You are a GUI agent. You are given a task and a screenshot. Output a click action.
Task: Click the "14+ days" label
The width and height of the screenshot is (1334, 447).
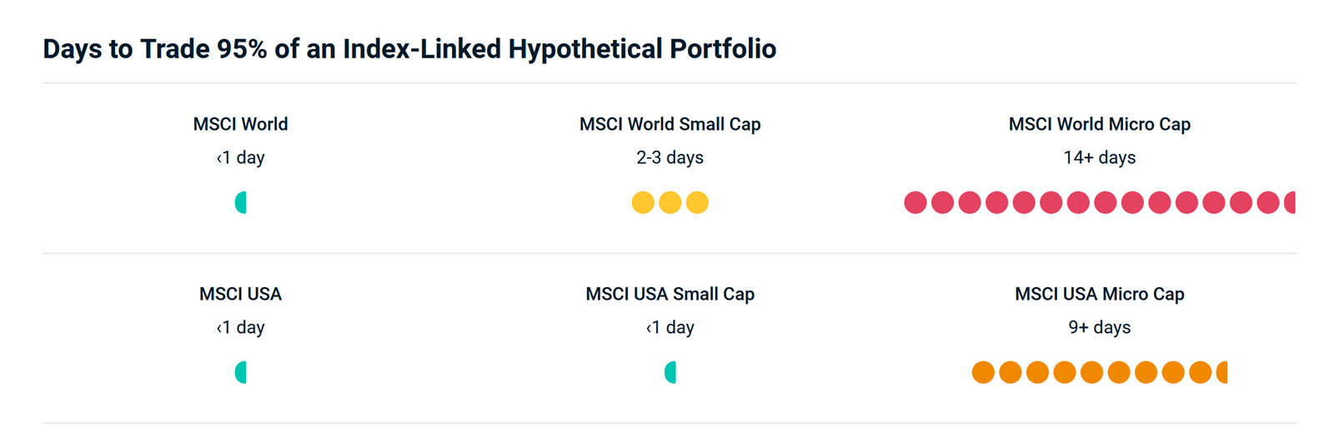(1099, 157)
